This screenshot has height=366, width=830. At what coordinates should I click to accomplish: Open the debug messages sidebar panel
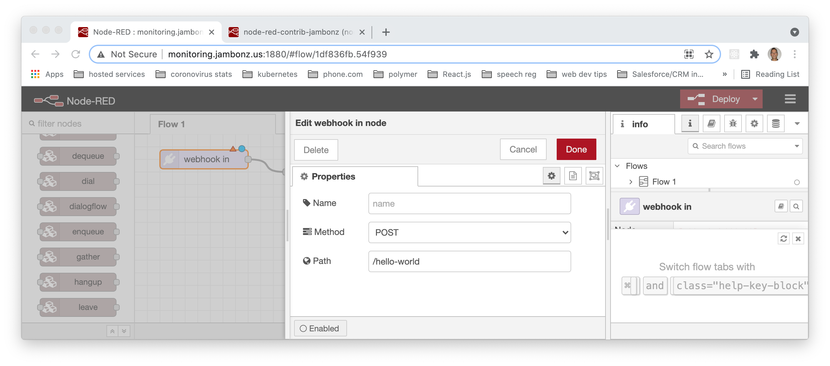(x=733, y=123)
